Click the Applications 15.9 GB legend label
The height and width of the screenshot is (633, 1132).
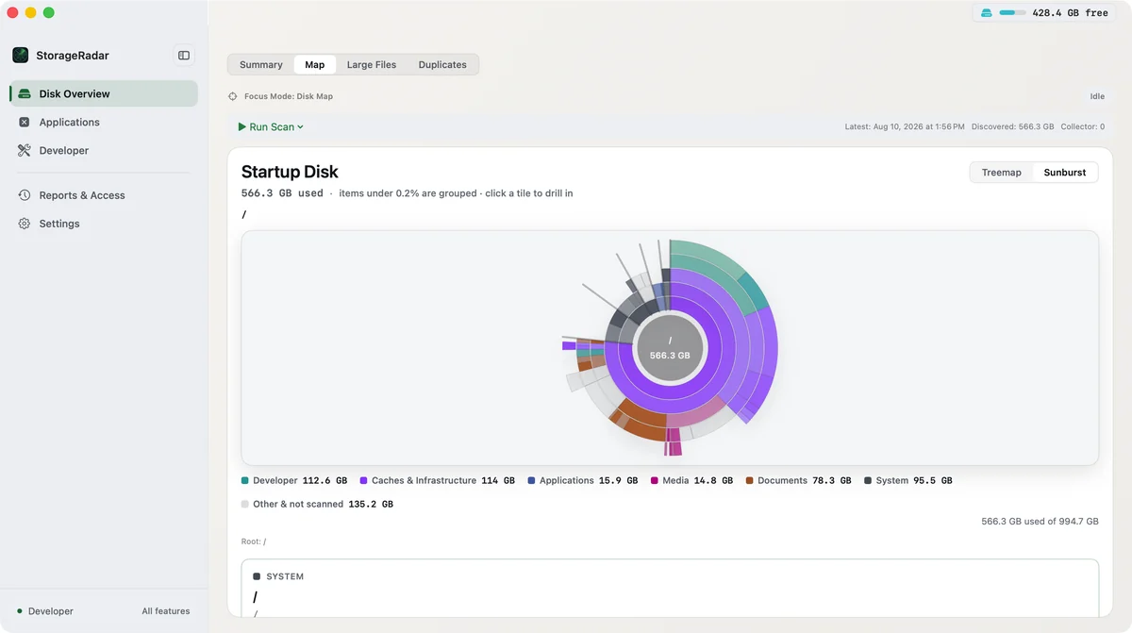[589, 480]
